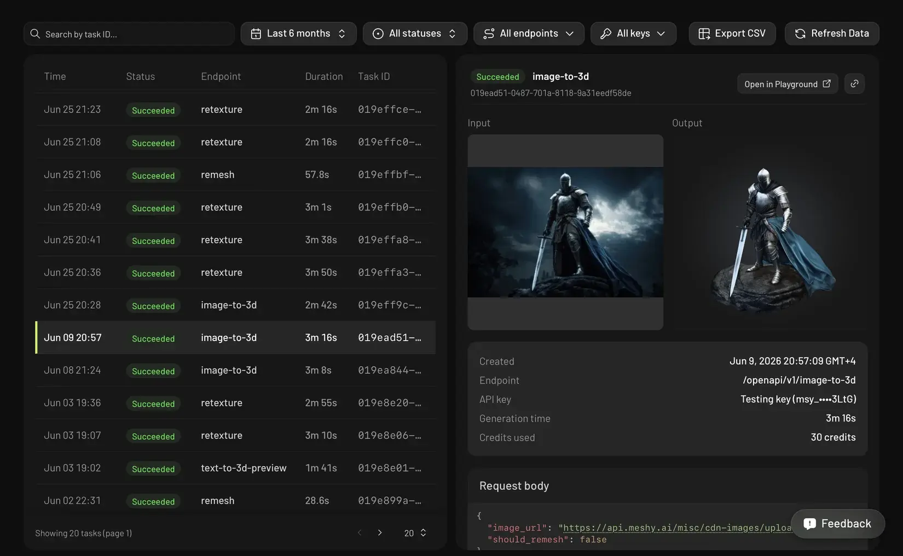Open the Jun 25 20:41 retexture task
The image size is (903, 556).
click(x=236, y=240)
